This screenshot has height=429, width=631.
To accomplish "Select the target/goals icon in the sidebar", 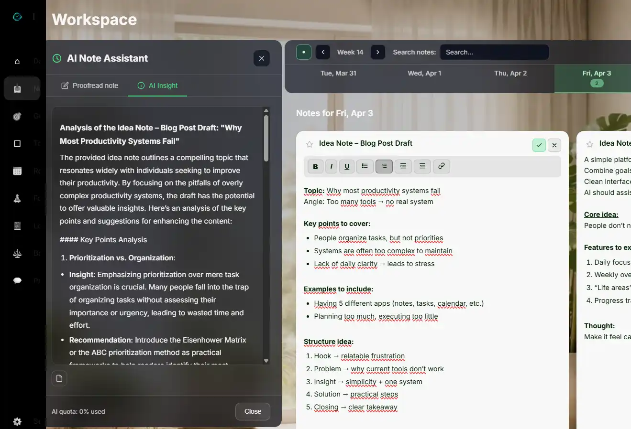I will click(17, 116).
